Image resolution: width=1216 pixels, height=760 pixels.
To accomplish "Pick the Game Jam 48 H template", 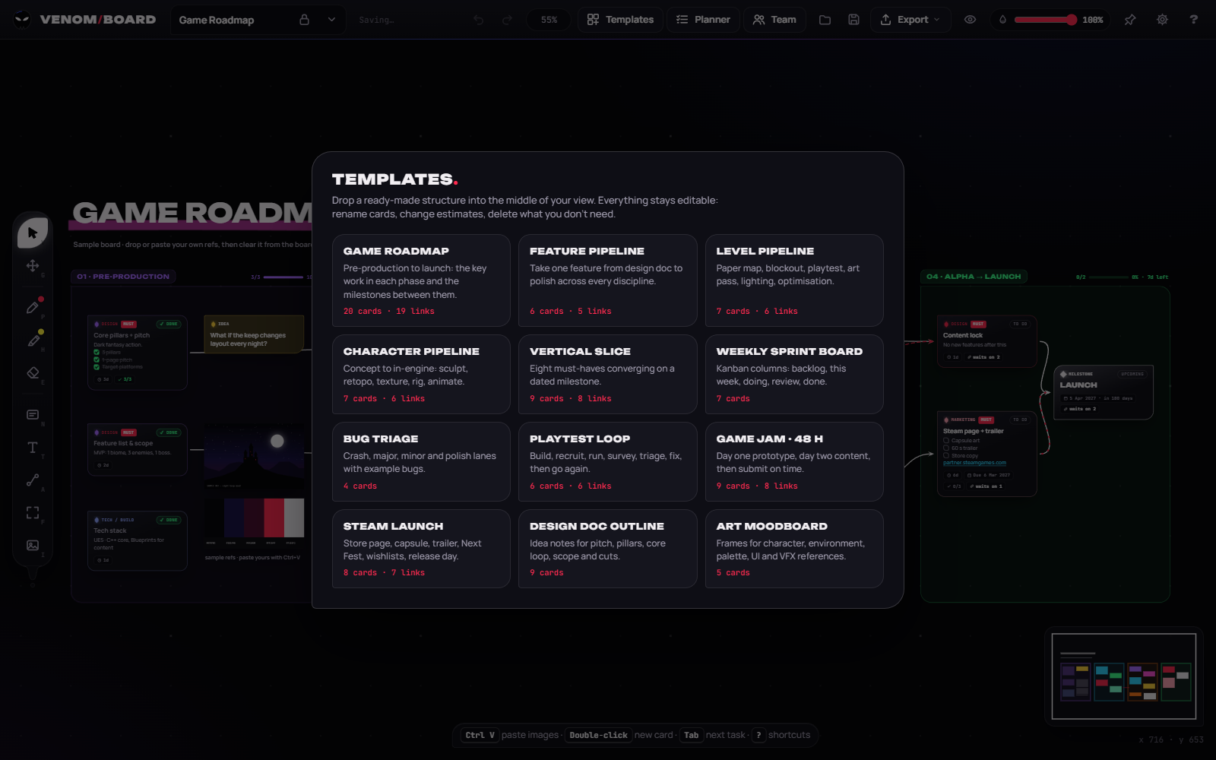I will click(794, 461).
